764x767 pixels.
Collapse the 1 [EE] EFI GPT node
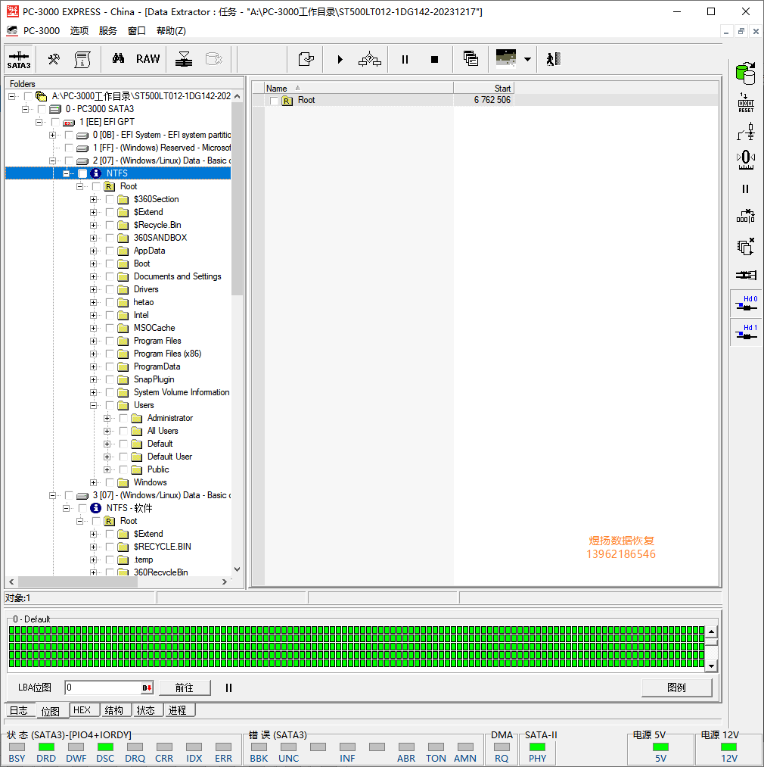39,122
